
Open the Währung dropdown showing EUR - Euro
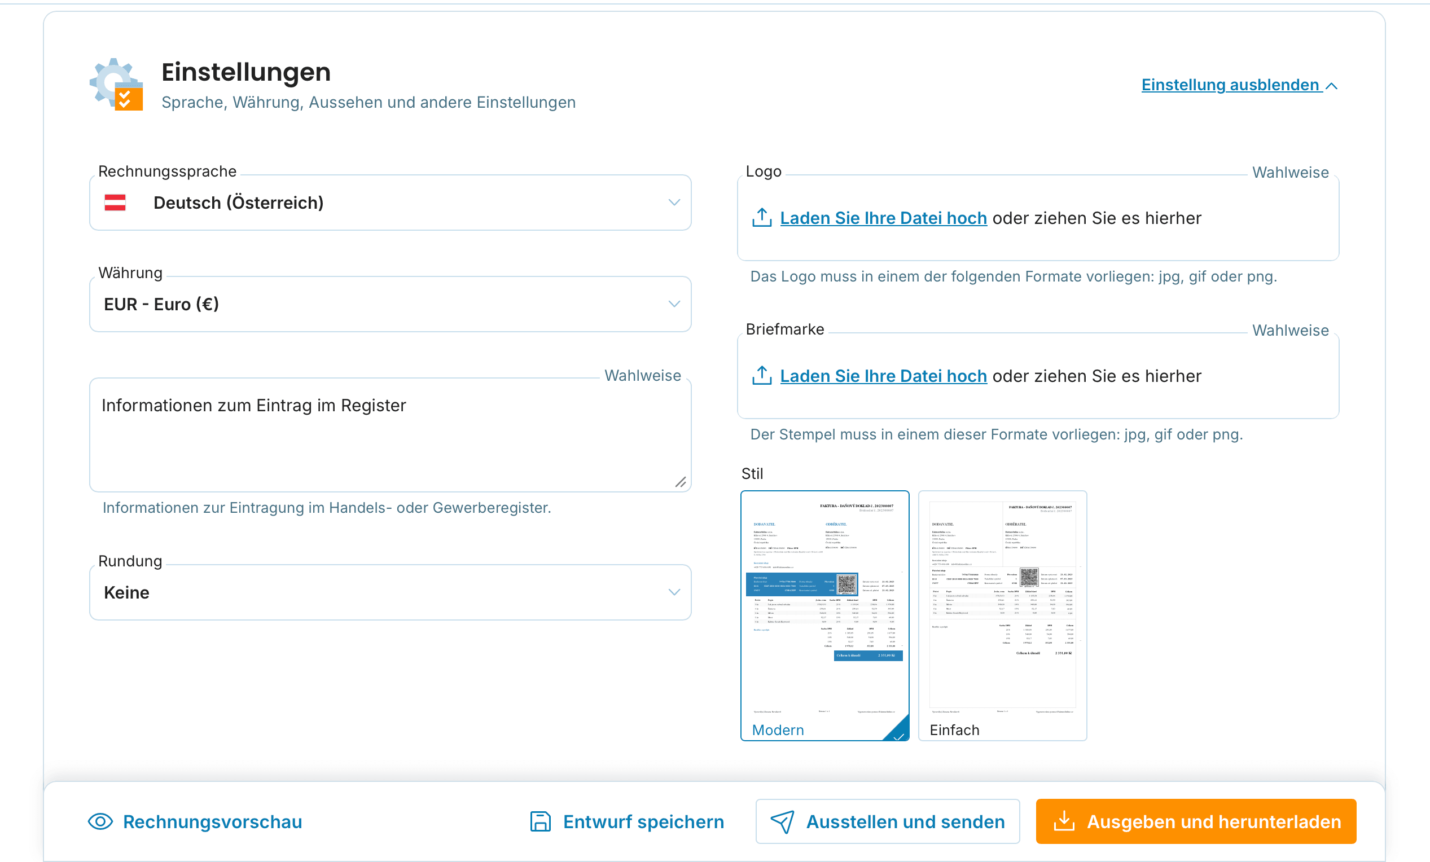coord(390,304)
